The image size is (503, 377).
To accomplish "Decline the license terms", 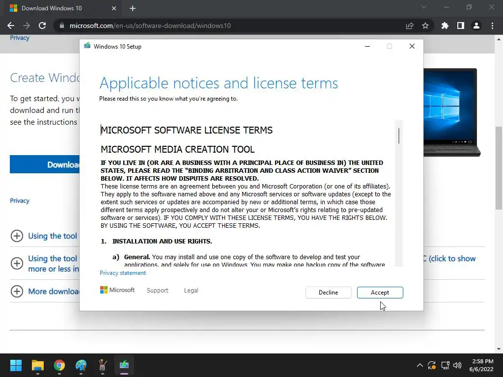I will [x=328, y=293].
